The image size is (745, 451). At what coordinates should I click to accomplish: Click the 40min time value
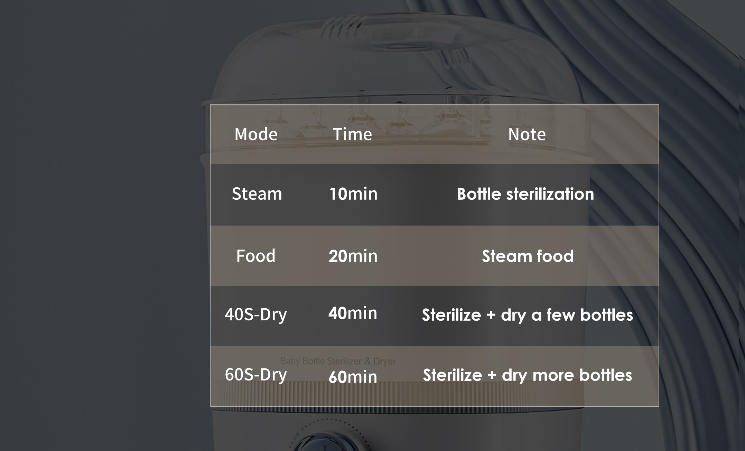click(353, 313)
